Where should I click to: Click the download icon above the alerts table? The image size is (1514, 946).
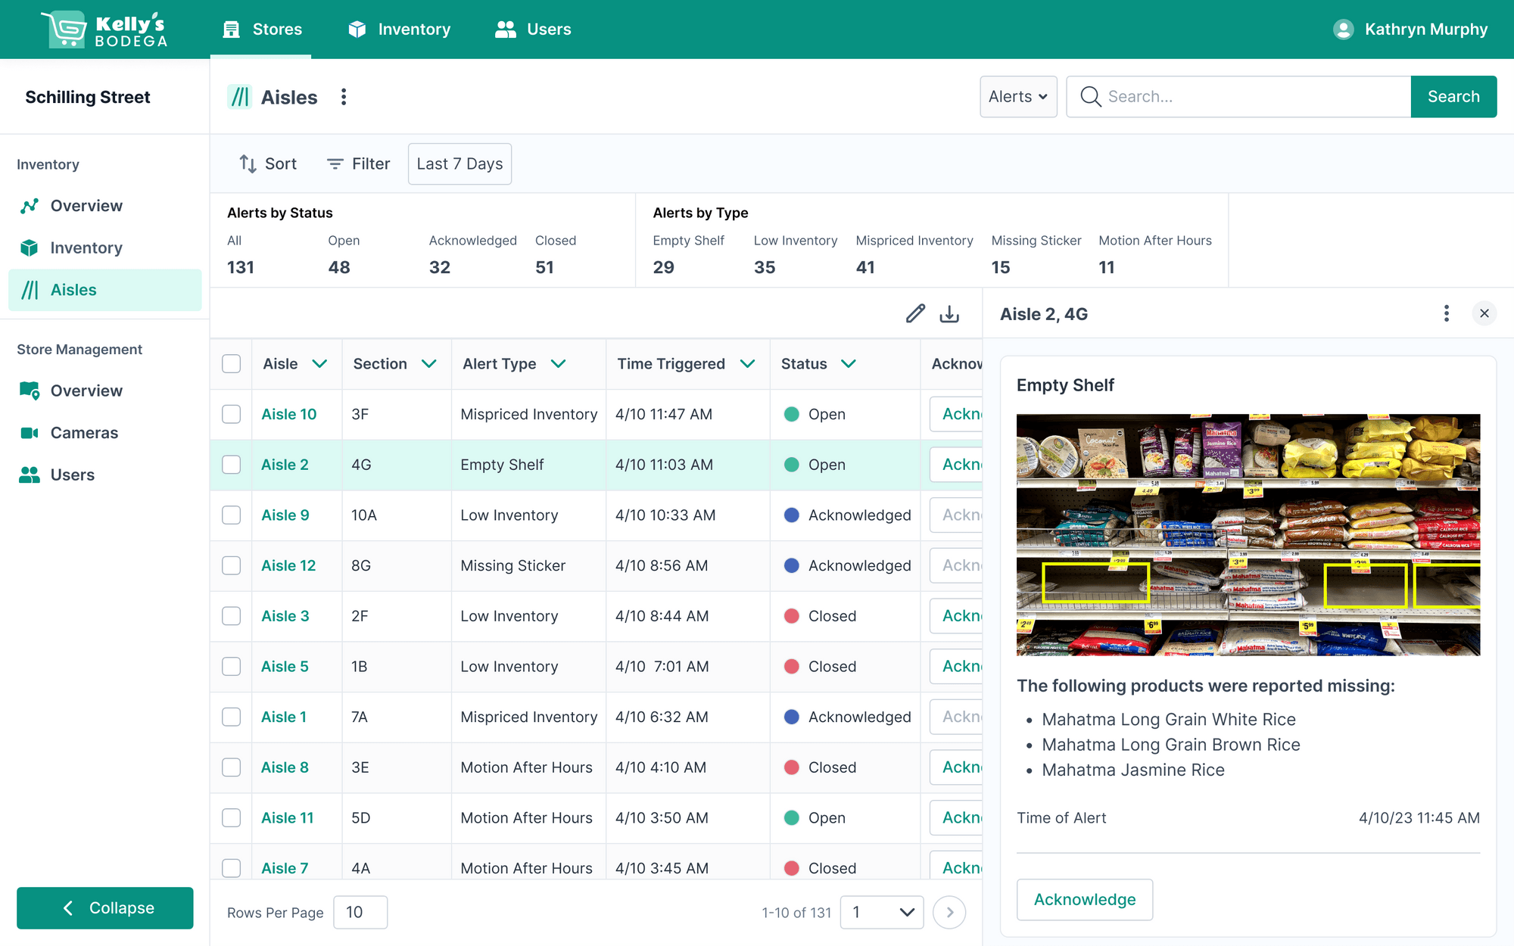[949, 313]
